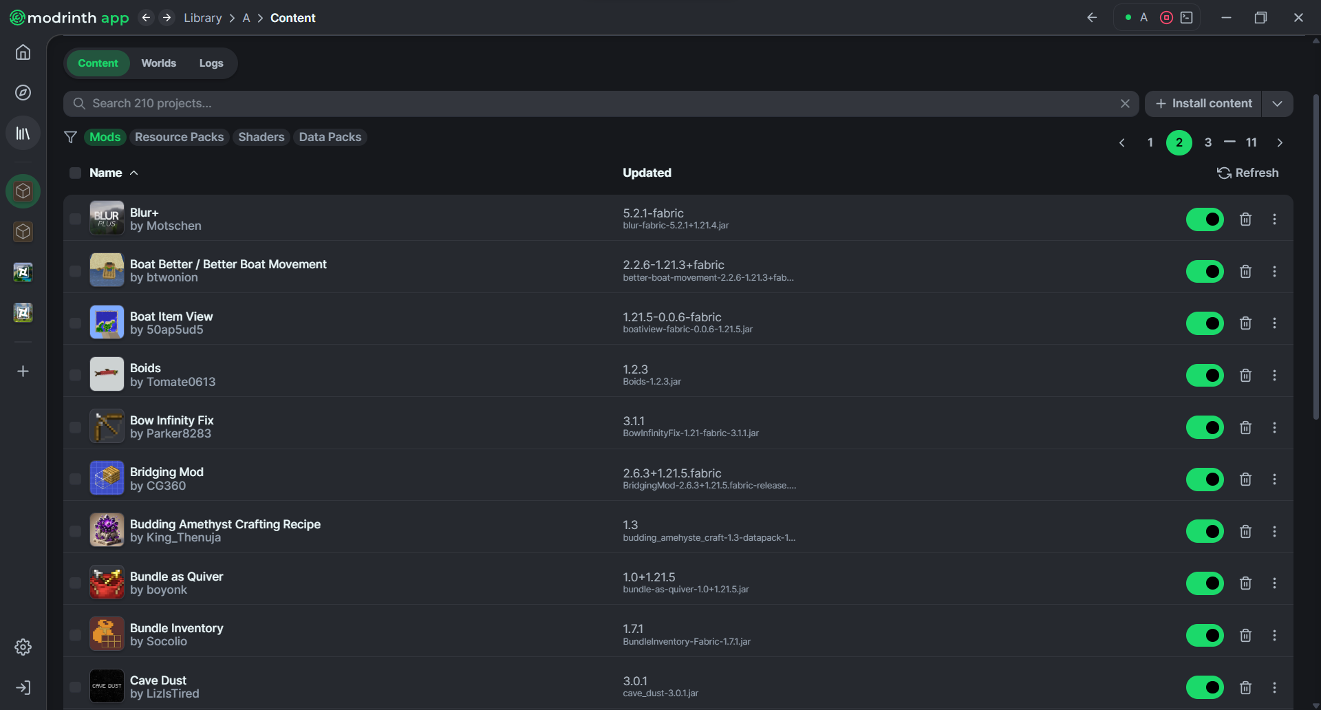Jump to page 11
Viewport: 1321px width, 710px height.
click(1252, 142)
